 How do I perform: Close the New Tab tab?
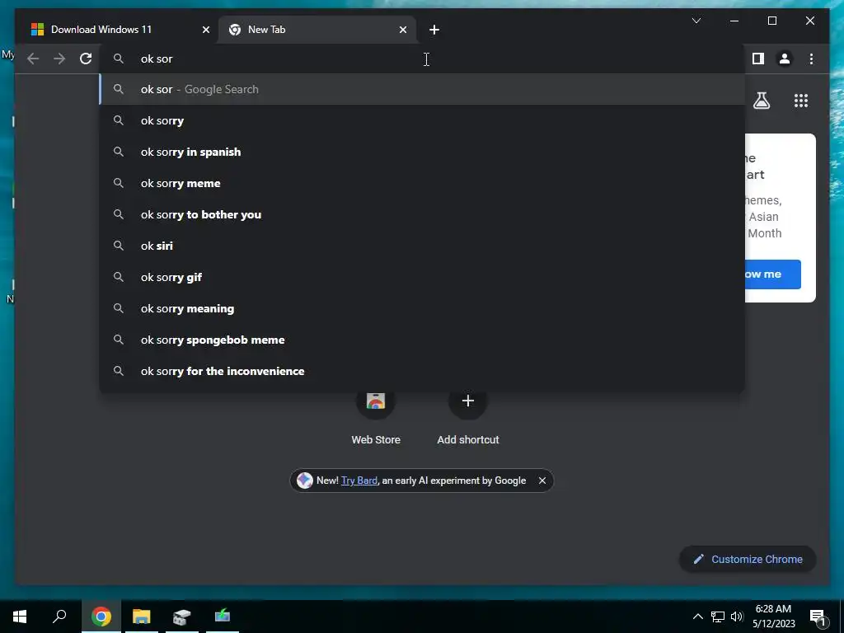click(x=402, y=30)
